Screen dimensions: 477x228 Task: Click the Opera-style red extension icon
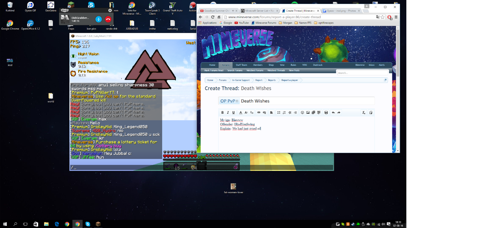389,17
